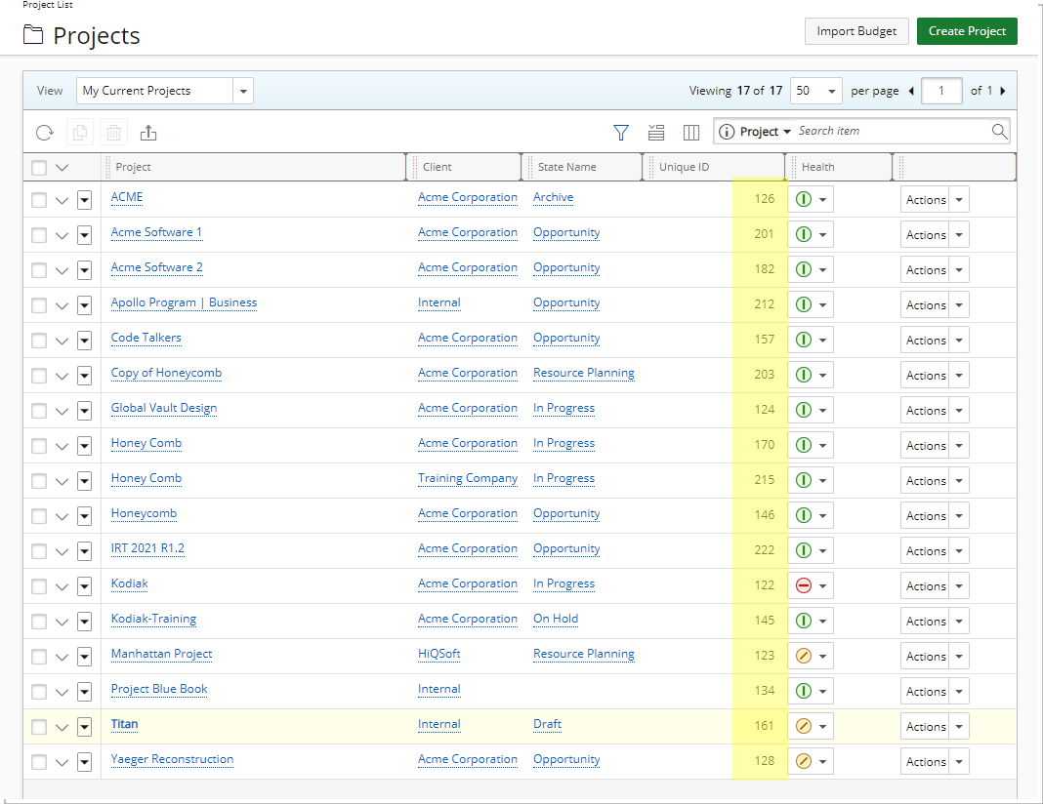The height and width of the screenshot is (804, 1043).
Task: Open the Archive state link
Action: point(553,197)
